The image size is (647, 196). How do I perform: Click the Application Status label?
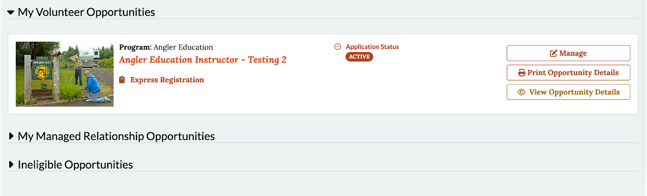click(x=372, y=47)
